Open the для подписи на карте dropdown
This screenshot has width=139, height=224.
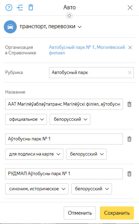(34, 154)
